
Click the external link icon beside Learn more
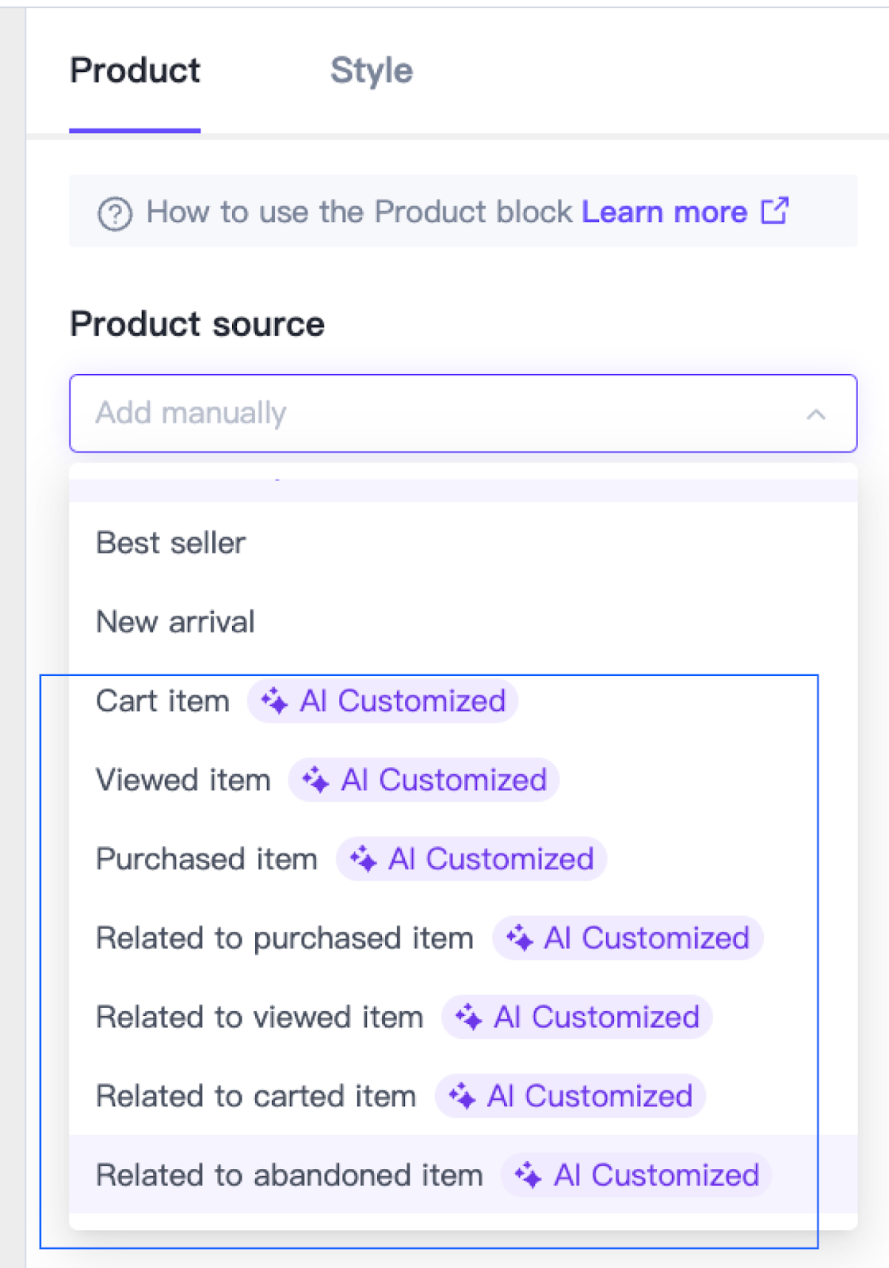coord(775,211)
